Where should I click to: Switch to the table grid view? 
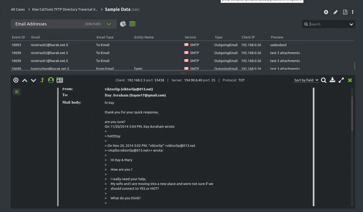coord(132,24)
